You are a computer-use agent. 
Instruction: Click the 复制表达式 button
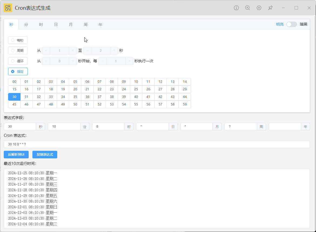point(45,155)
